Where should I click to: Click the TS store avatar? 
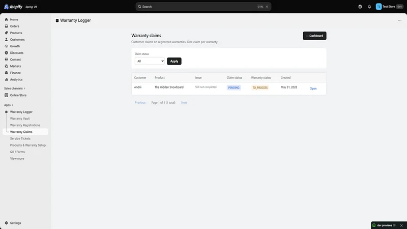(x=379, y=7)
